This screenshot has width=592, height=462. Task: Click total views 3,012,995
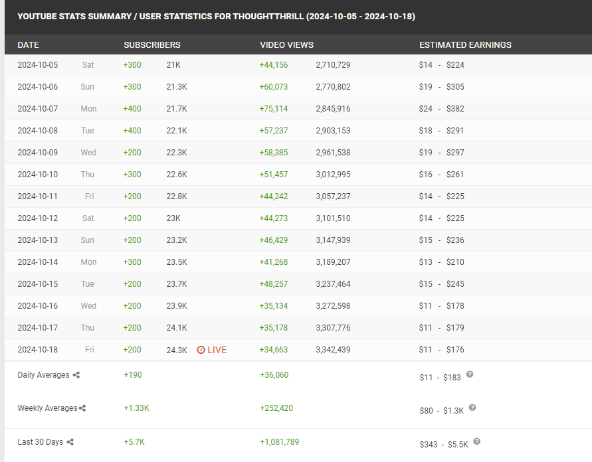334,174
